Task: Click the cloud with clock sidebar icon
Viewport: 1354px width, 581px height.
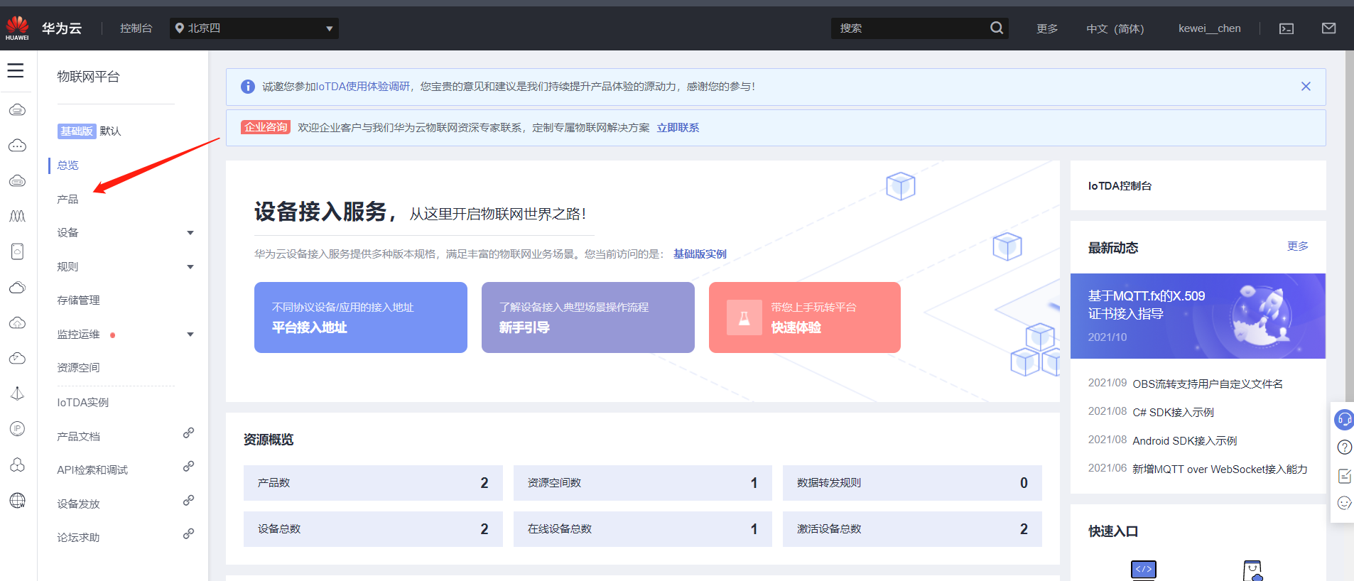Action: pyautogui.click(x=17, y=358)
